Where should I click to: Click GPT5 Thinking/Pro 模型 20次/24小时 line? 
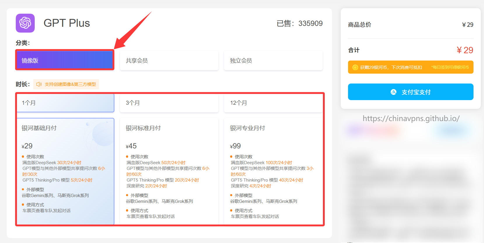coord(163,180)
